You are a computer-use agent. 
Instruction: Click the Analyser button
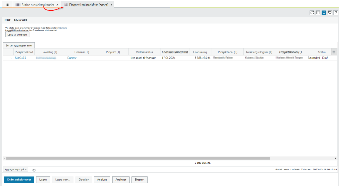coord(121,180)
